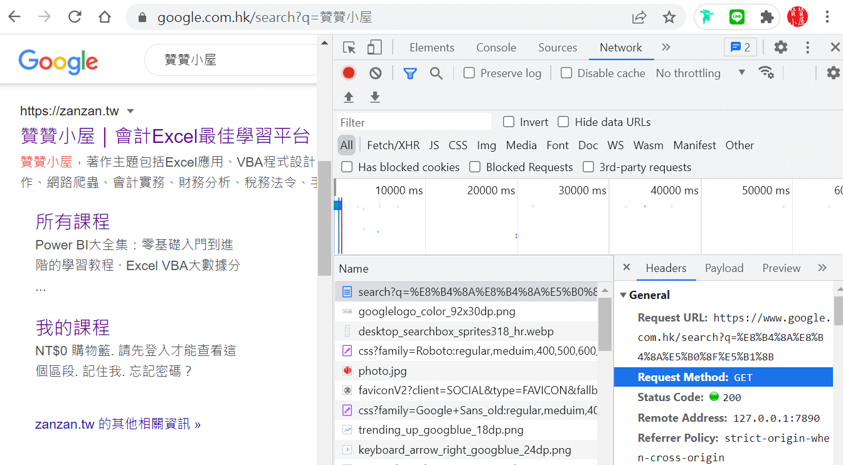Open the Preview tab
Viewport: 843px width, 465px height.
782,268
